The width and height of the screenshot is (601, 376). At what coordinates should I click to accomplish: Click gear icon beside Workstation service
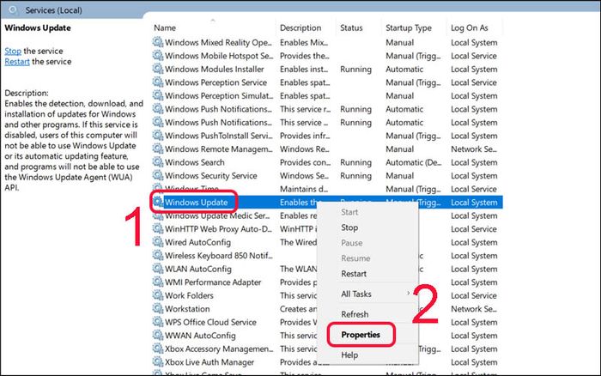157,308
